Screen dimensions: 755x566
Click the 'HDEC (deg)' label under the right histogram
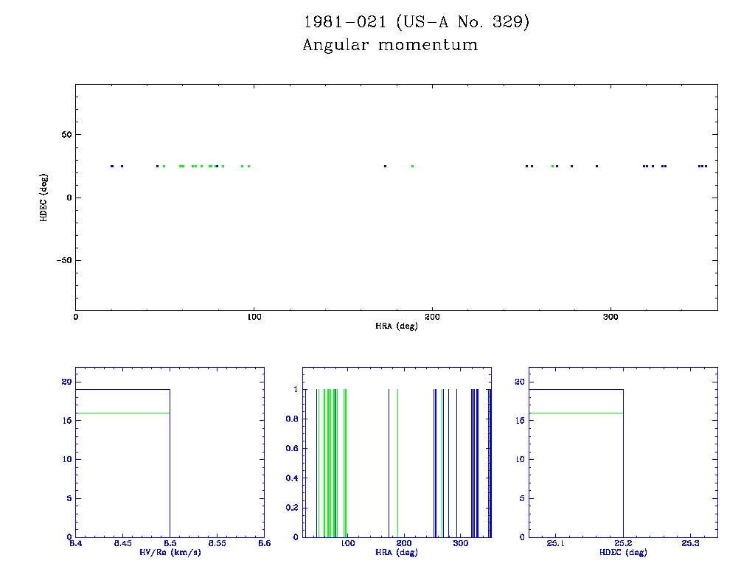point(623,552)
